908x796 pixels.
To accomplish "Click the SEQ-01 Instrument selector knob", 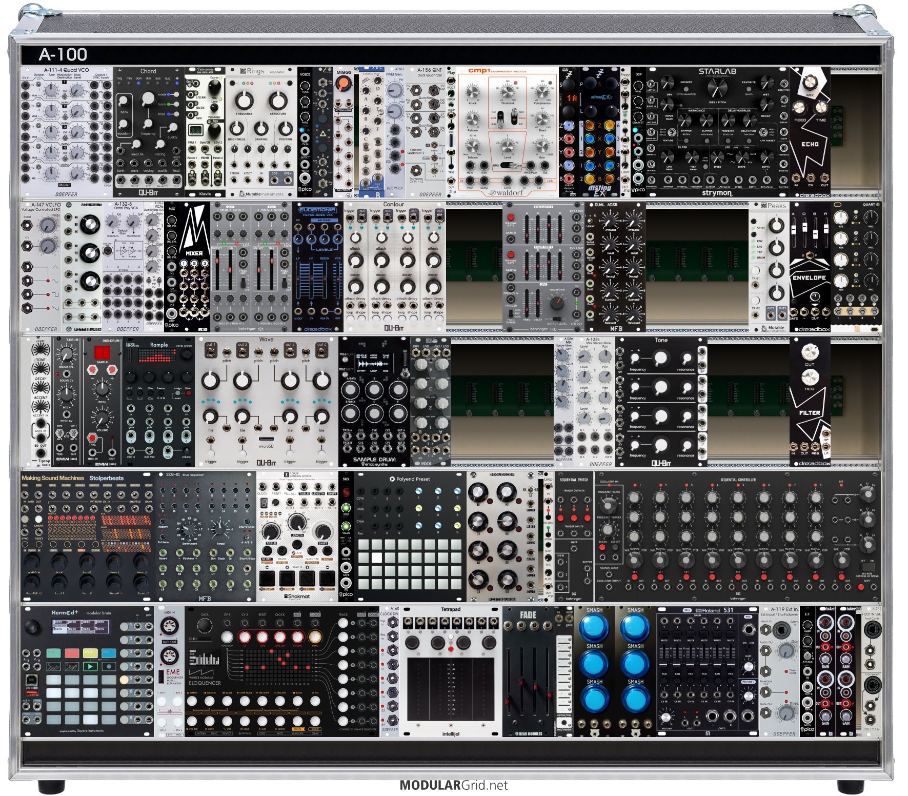I will click(189, 529).
